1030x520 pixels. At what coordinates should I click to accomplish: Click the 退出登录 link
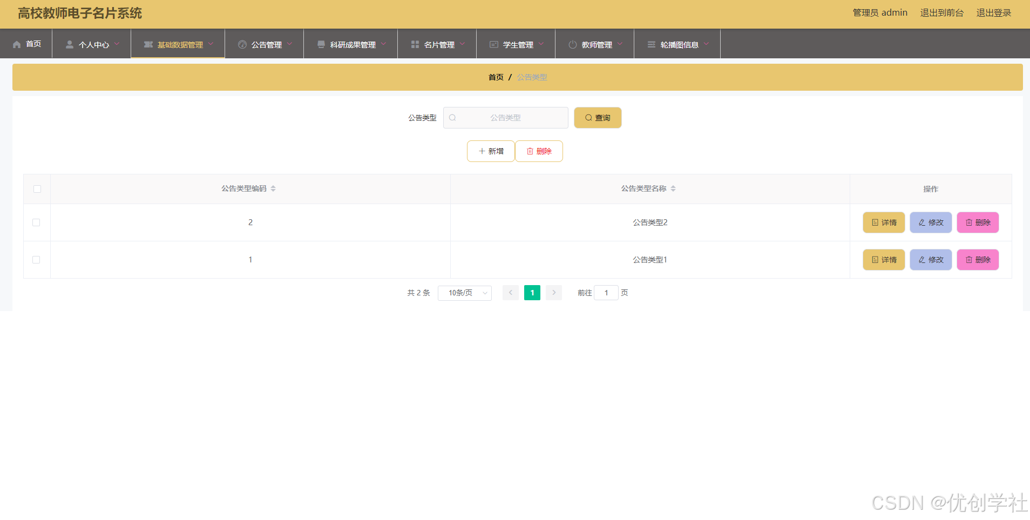pyautogui.click(x=994, y=13)
